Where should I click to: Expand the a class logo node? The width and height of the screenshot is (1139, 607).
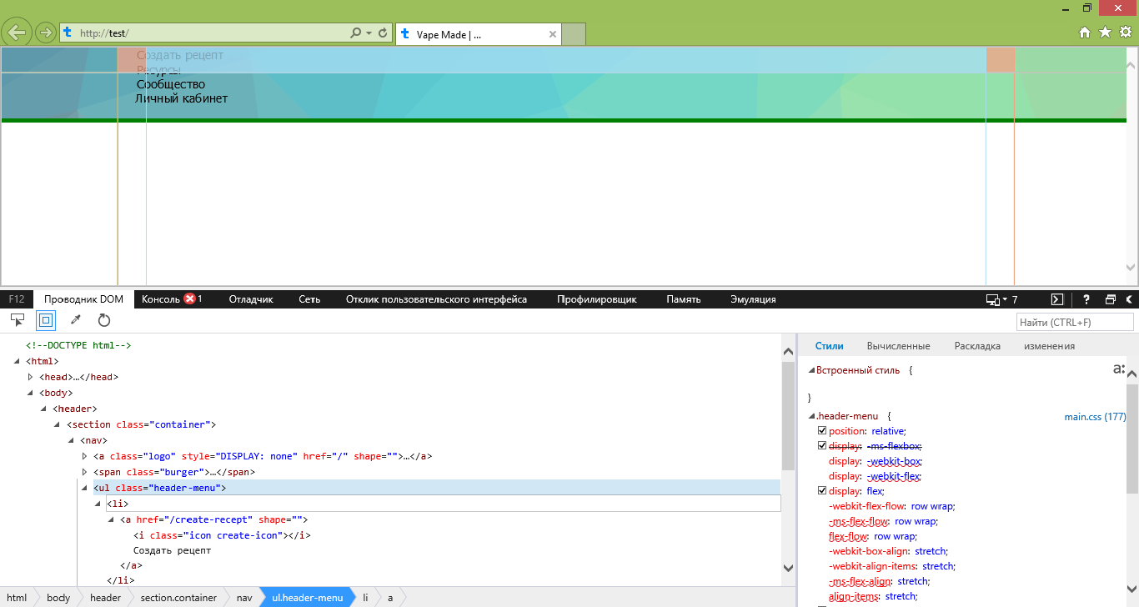[x=84, y=456]
